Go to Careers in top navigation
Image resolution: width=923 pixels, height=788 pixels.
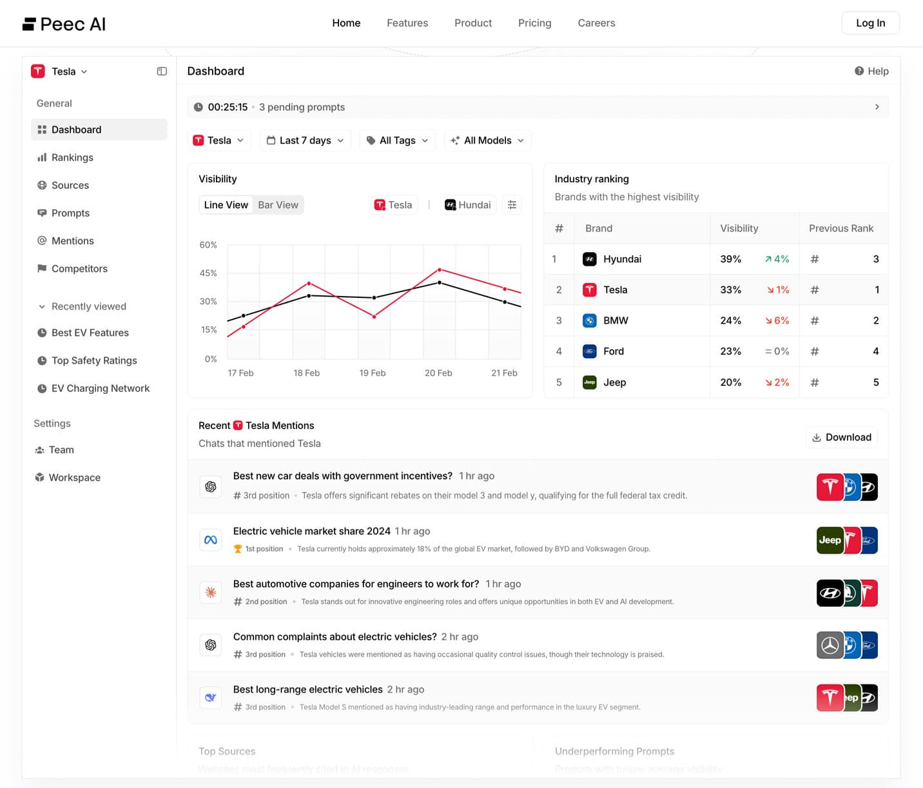point(596,23)
